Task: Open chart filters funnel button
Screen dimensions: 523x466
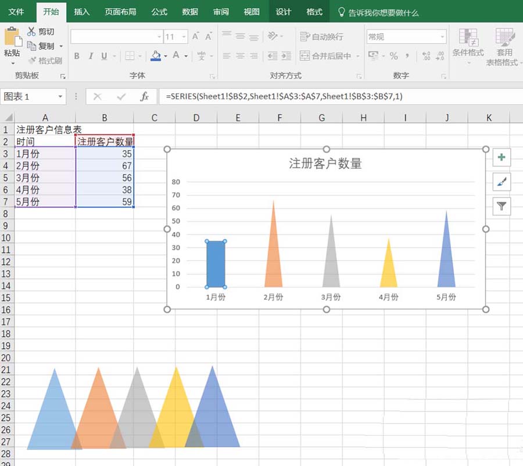Action: pos(501,206)
